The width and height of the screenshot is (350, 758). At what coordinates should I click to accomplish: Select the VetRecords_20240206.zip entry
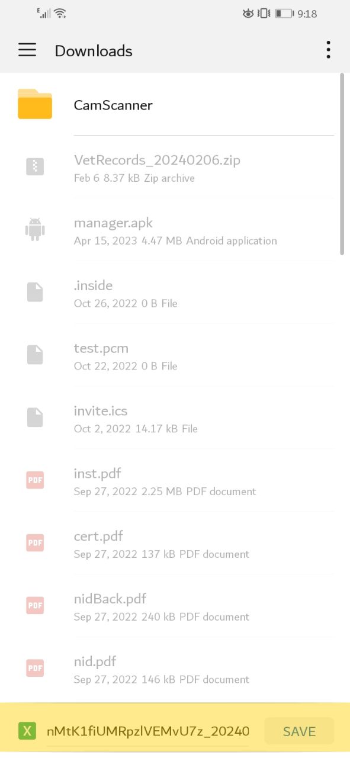point(175,167)
